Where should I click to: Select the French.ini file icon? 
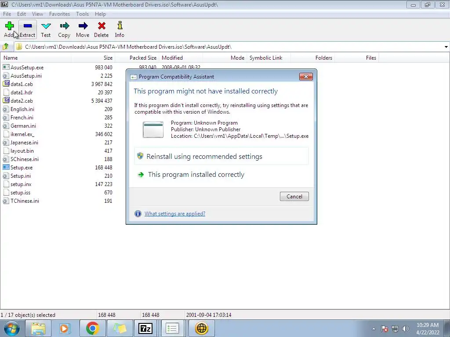(6, 118)
